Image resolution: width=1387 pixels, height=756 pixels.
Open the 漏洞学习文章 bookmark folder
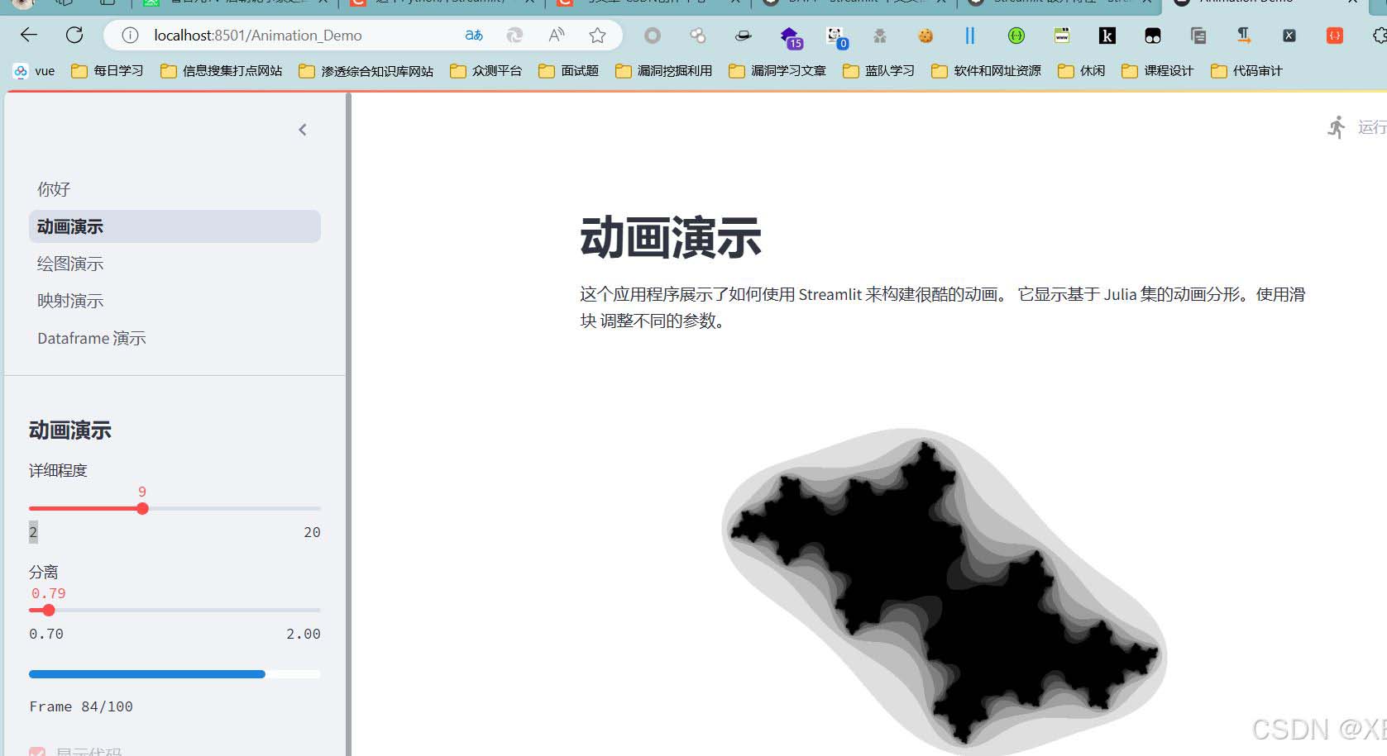click(777, 71)
